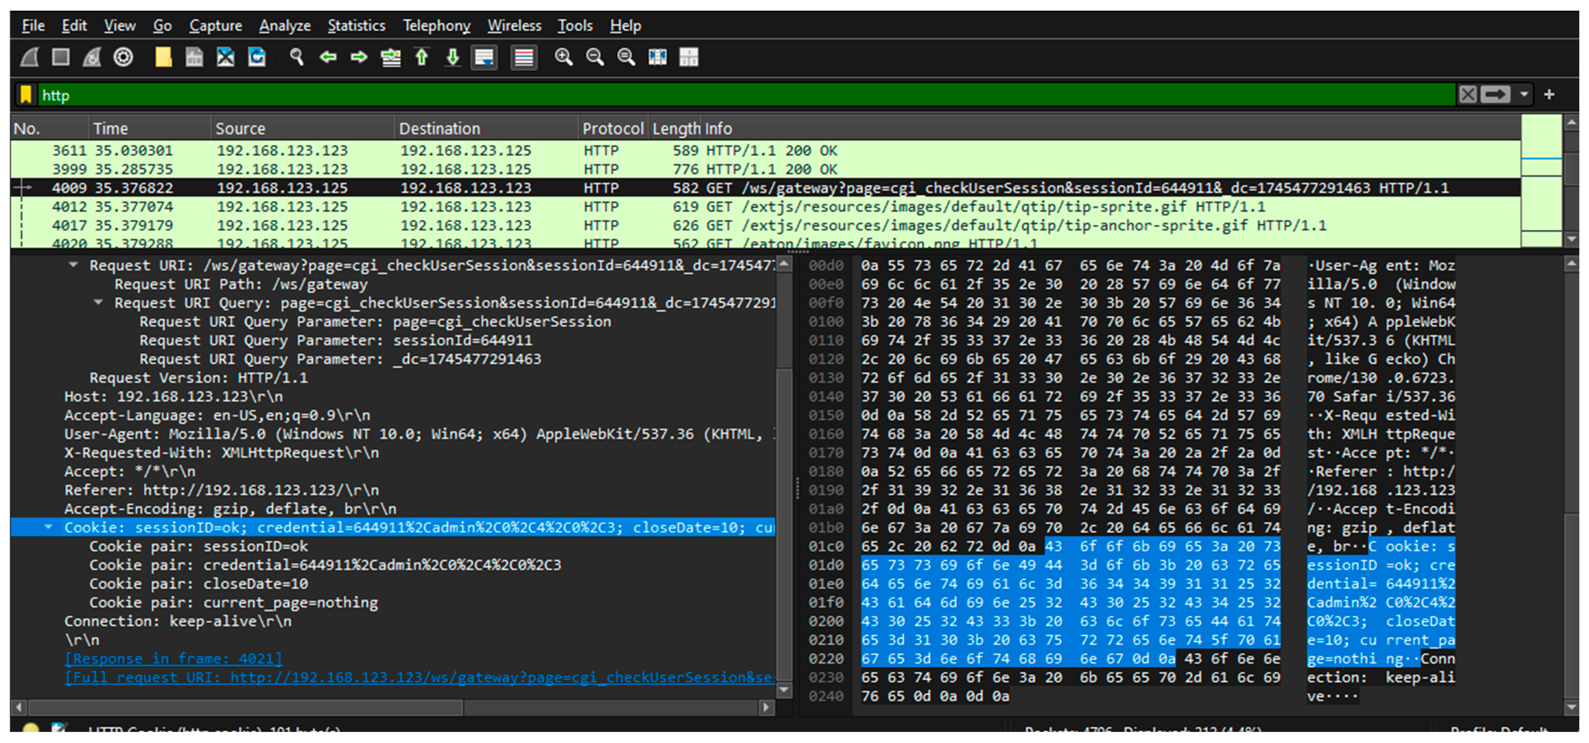Toggle packet colorization rules button
This screenshot has height=743, width=1589.
point(524,57)
